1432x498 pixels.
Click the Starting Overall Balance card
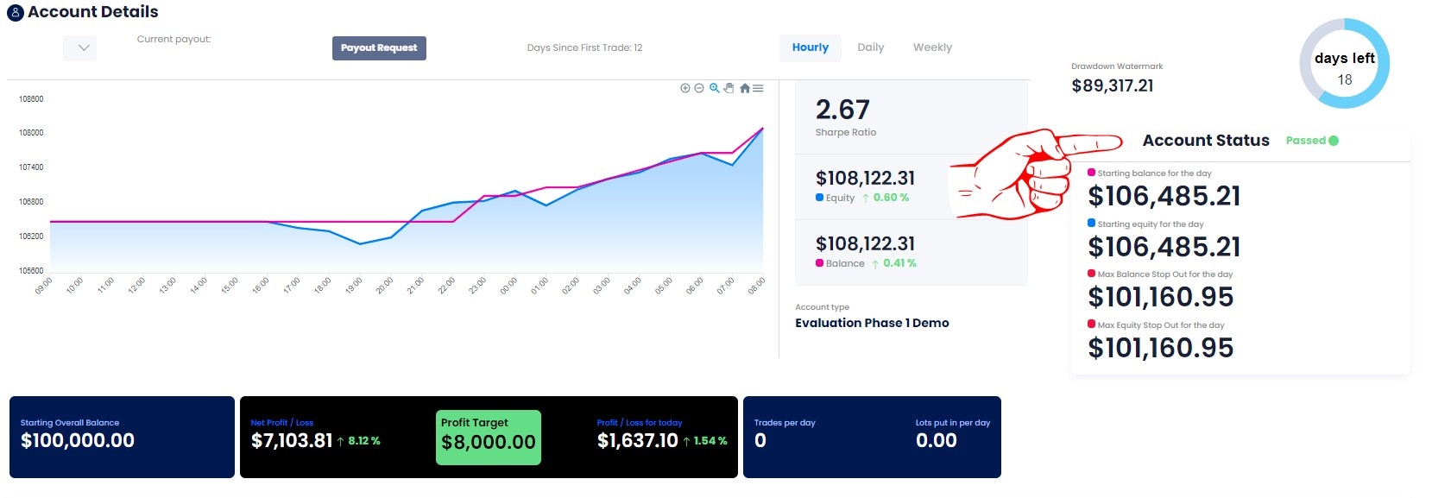click(122, 437)
